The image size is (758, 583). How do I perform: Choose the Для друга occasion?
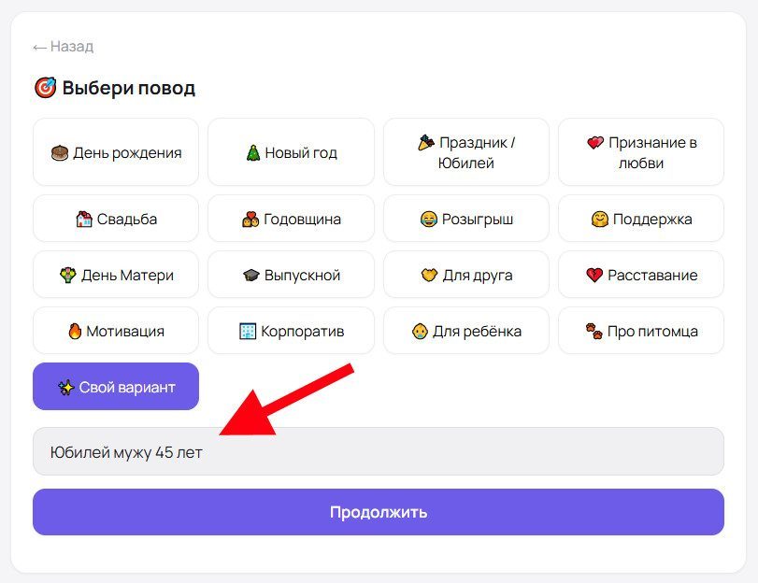click(x=466, y=275)
